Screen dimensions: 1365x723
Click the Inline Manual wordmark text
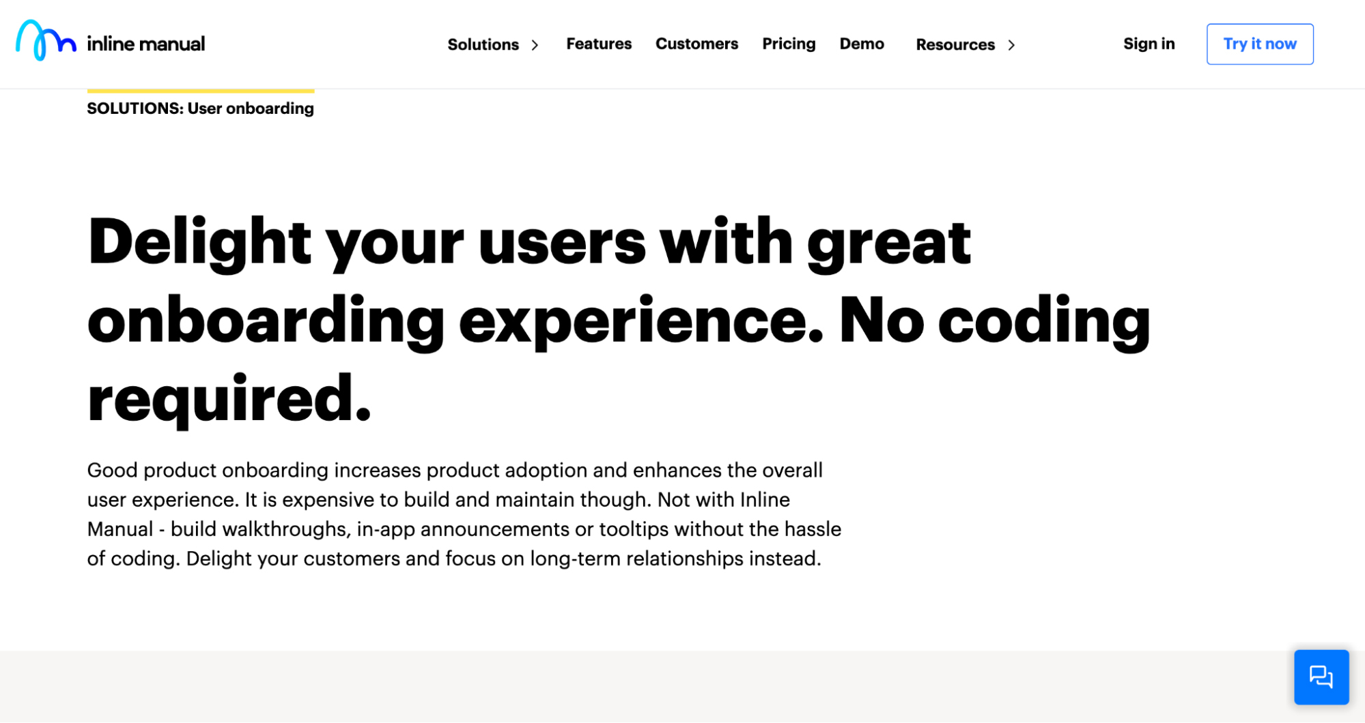click(x=145, y=43)
